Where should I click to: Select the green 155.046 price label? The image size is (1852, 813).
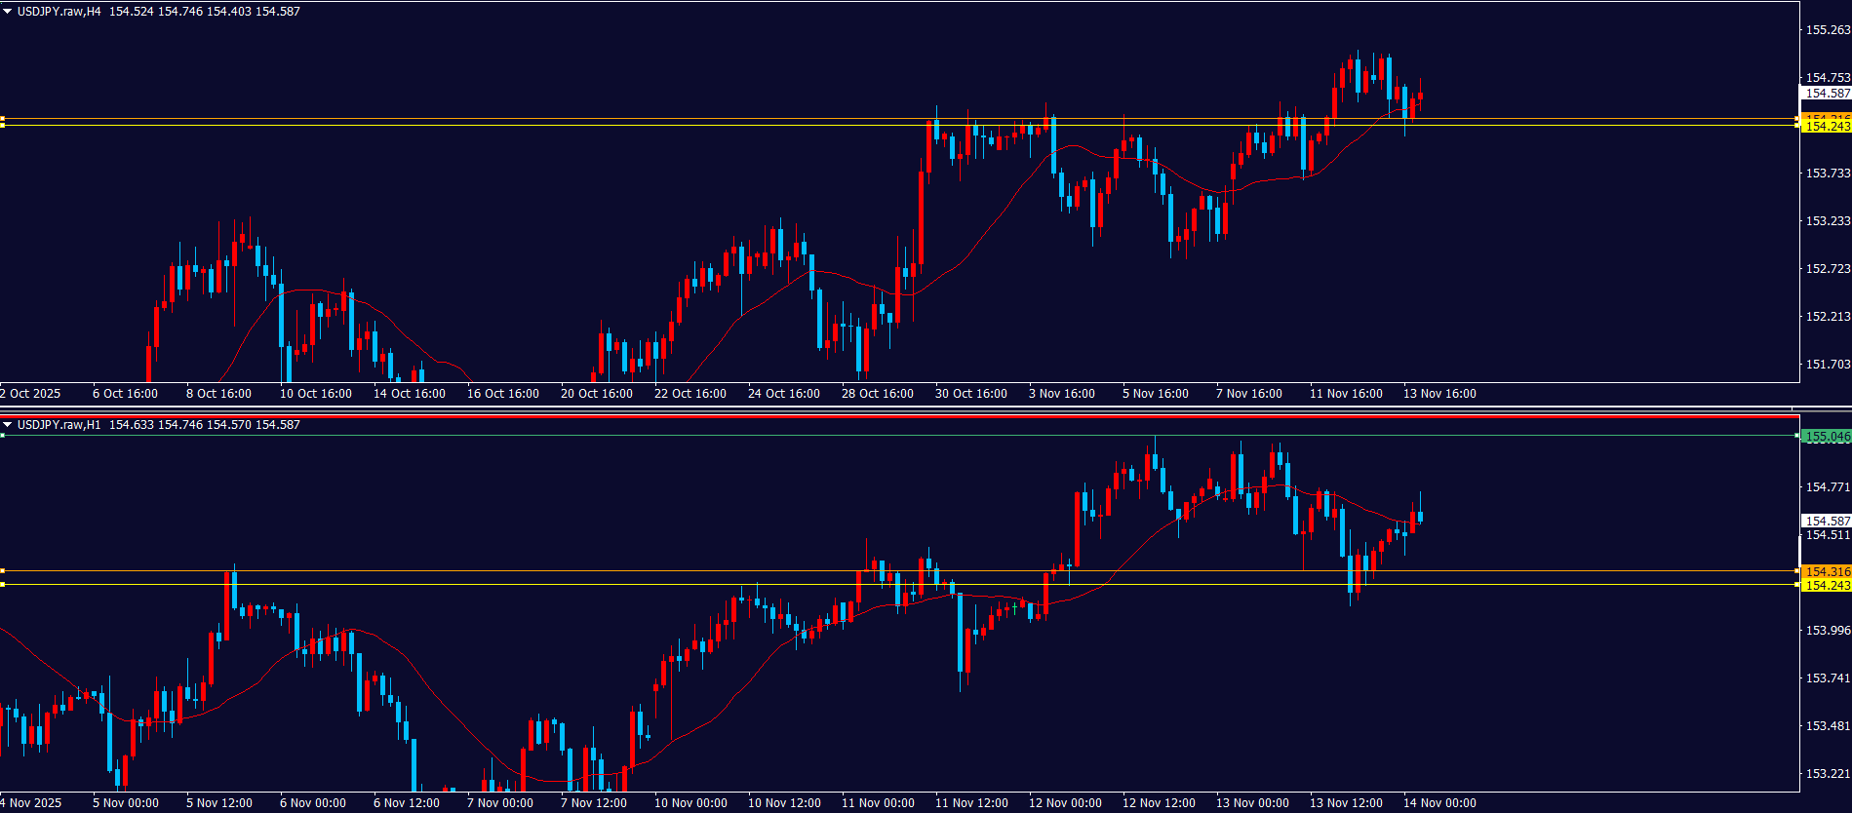(1826, 437)
